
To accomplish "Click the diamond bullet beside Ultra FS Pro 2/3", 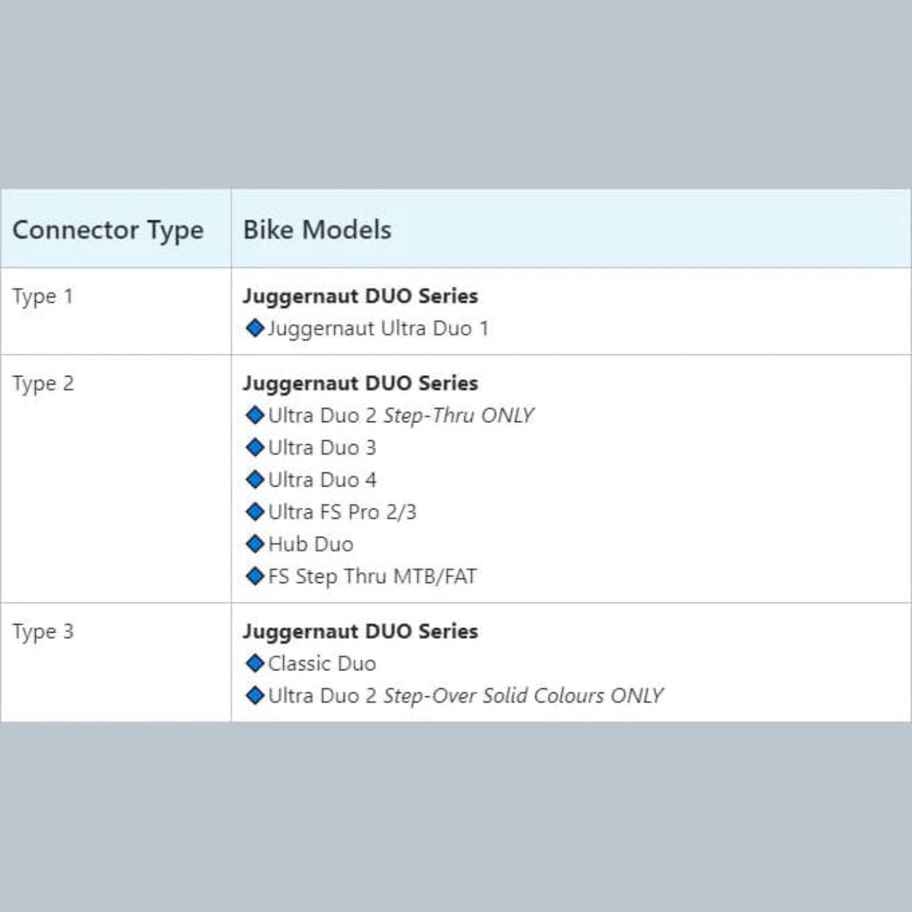I will pyautogui.click(x=255, y=512).
